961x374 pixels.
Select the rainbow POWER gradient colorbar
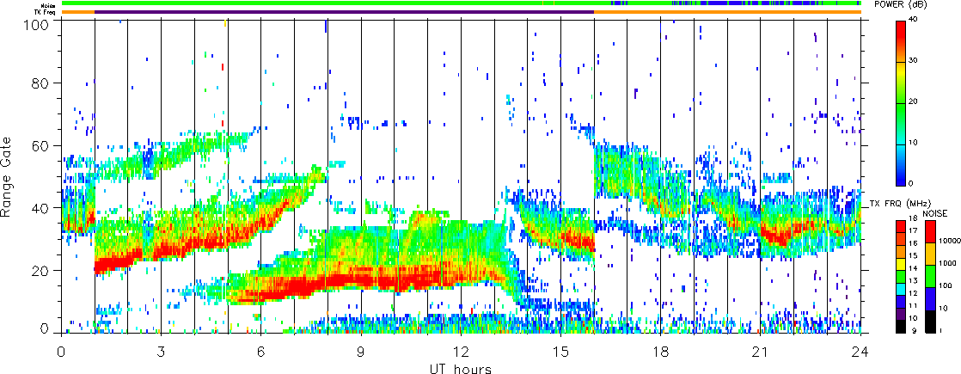tap(900, 102)
